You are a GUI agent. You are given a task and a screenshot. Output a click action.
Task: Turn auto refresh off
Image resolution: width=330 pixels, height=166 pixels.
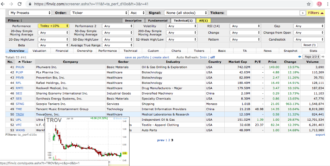click(x=213, y=57)
